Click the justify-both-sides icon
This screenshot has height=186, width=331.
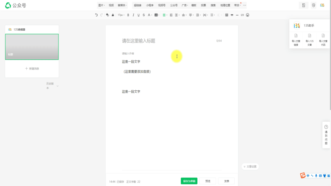171,15
